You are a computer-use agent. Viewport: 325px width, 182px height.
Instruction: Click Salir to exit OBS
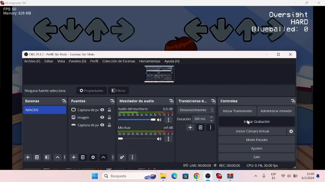tap(257, 157)
